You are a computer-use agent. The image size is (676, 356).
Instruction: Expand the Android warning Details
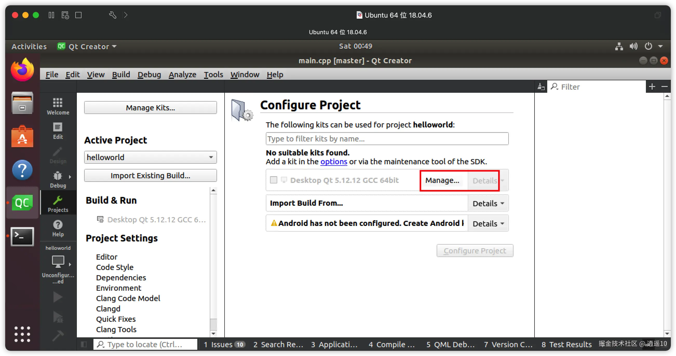488,223
